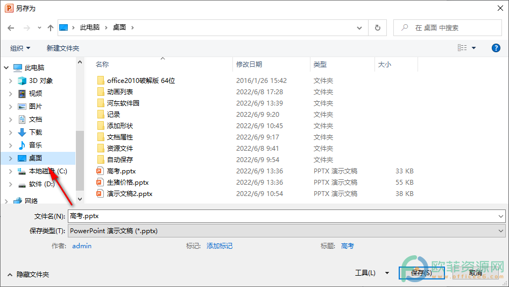
Task: Edit the author admin
Action: [82, 246]
